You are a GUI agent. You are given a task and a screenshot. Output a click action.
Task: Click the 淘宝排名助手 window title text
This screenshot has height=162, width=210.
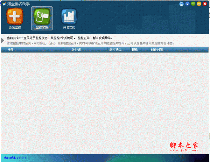[x=19, y=4]
